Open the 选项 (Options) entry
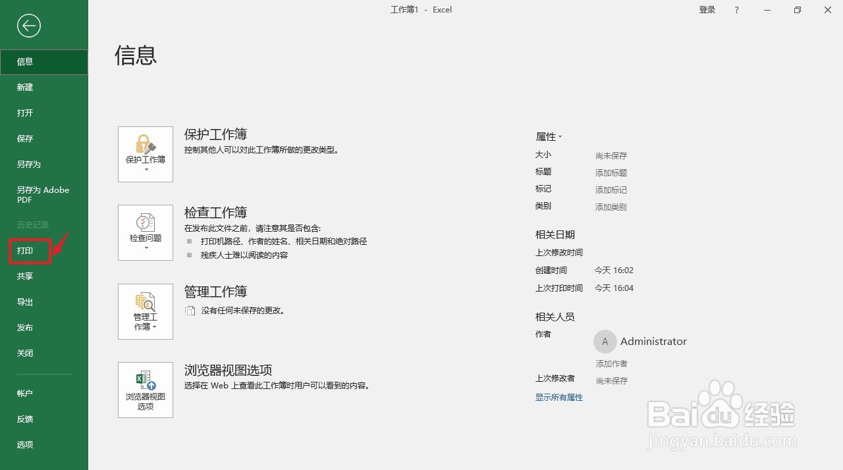Image resolution: width=843 pixels, height=470 pixels. tap(24, 444)
